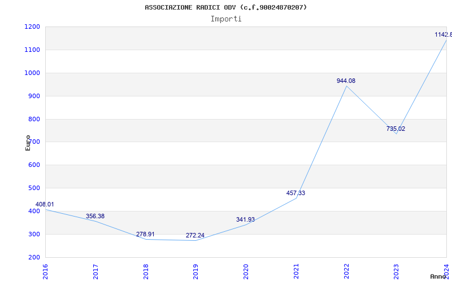The width and height of the screenshot is (452, 282).
Task: Click the 1200 y-axis tick label
Action: click(x=32, y=27)
